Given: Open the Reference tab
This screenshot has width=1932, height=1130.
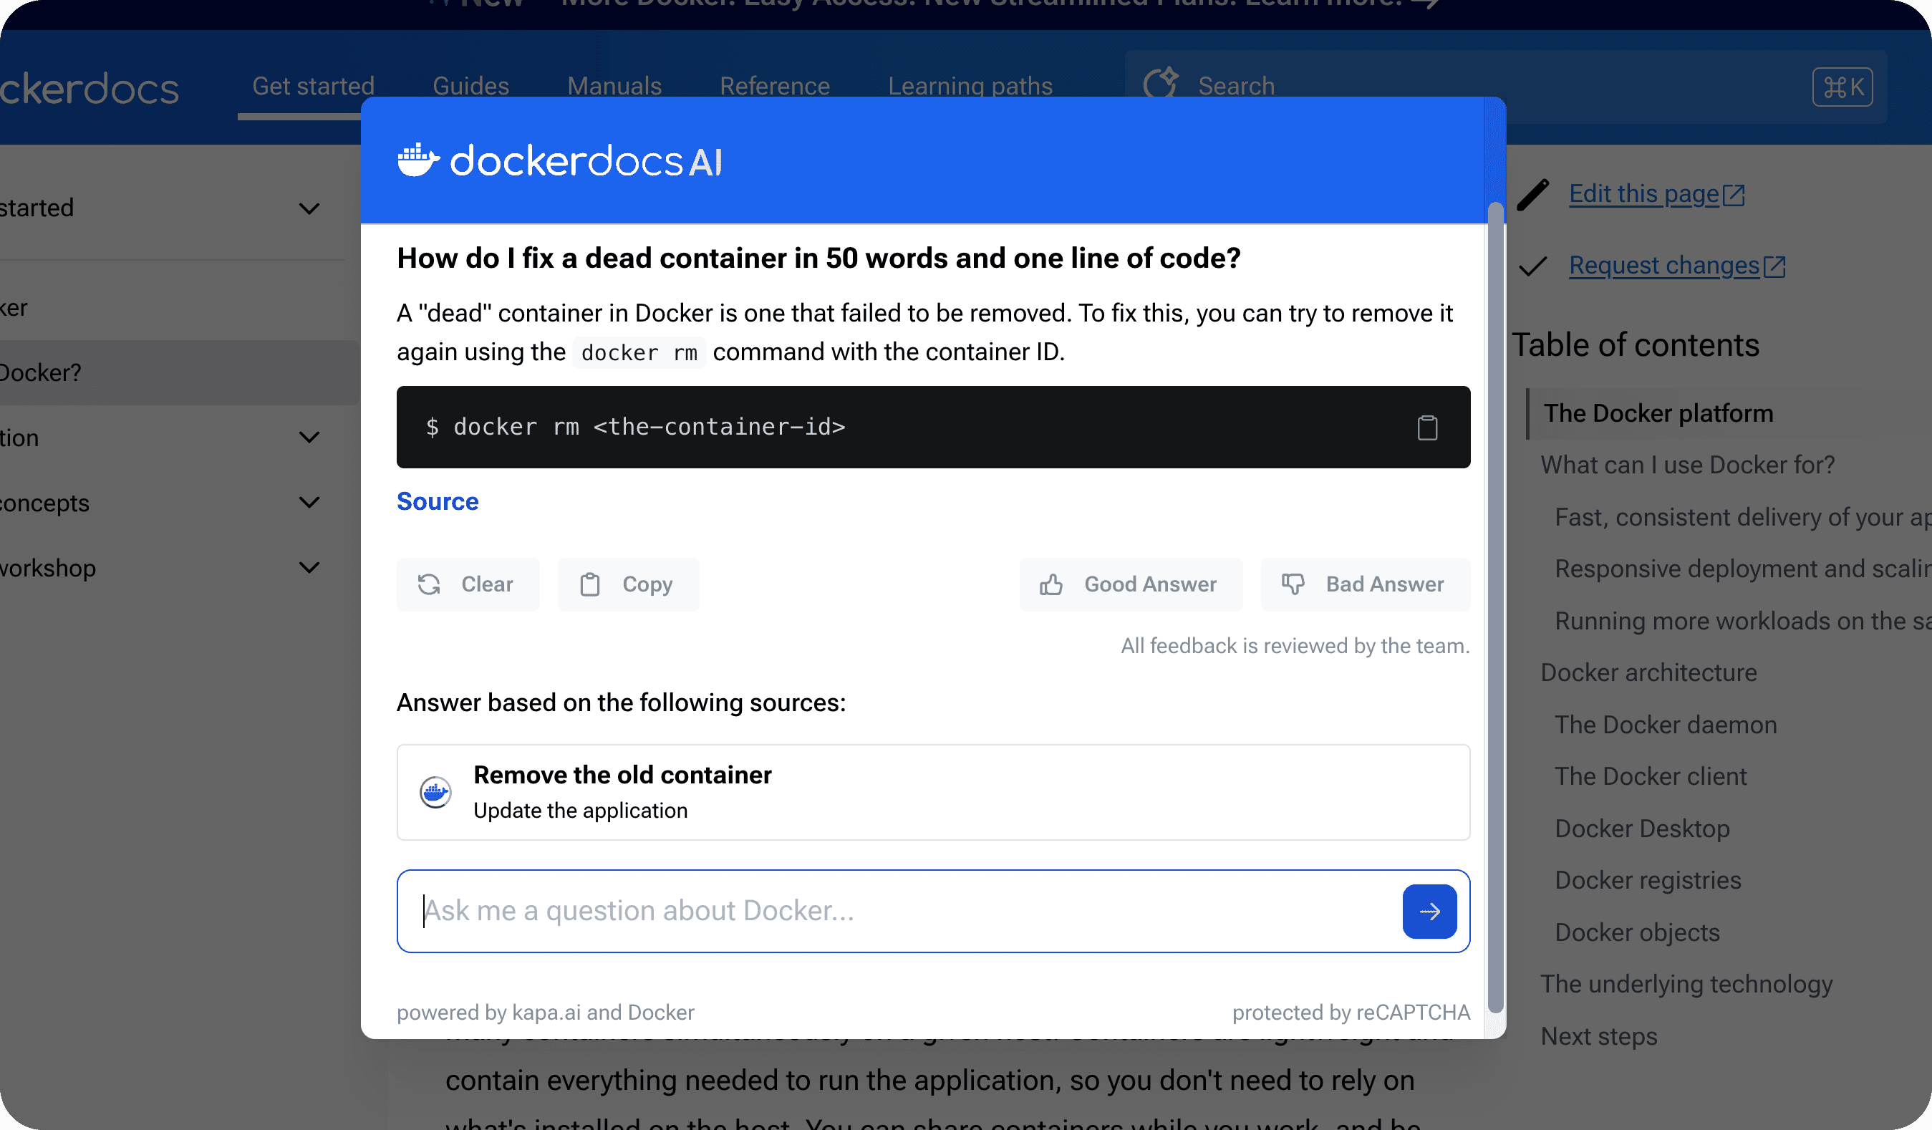Looking at the screenshot, I should click(x=774, y=86).
